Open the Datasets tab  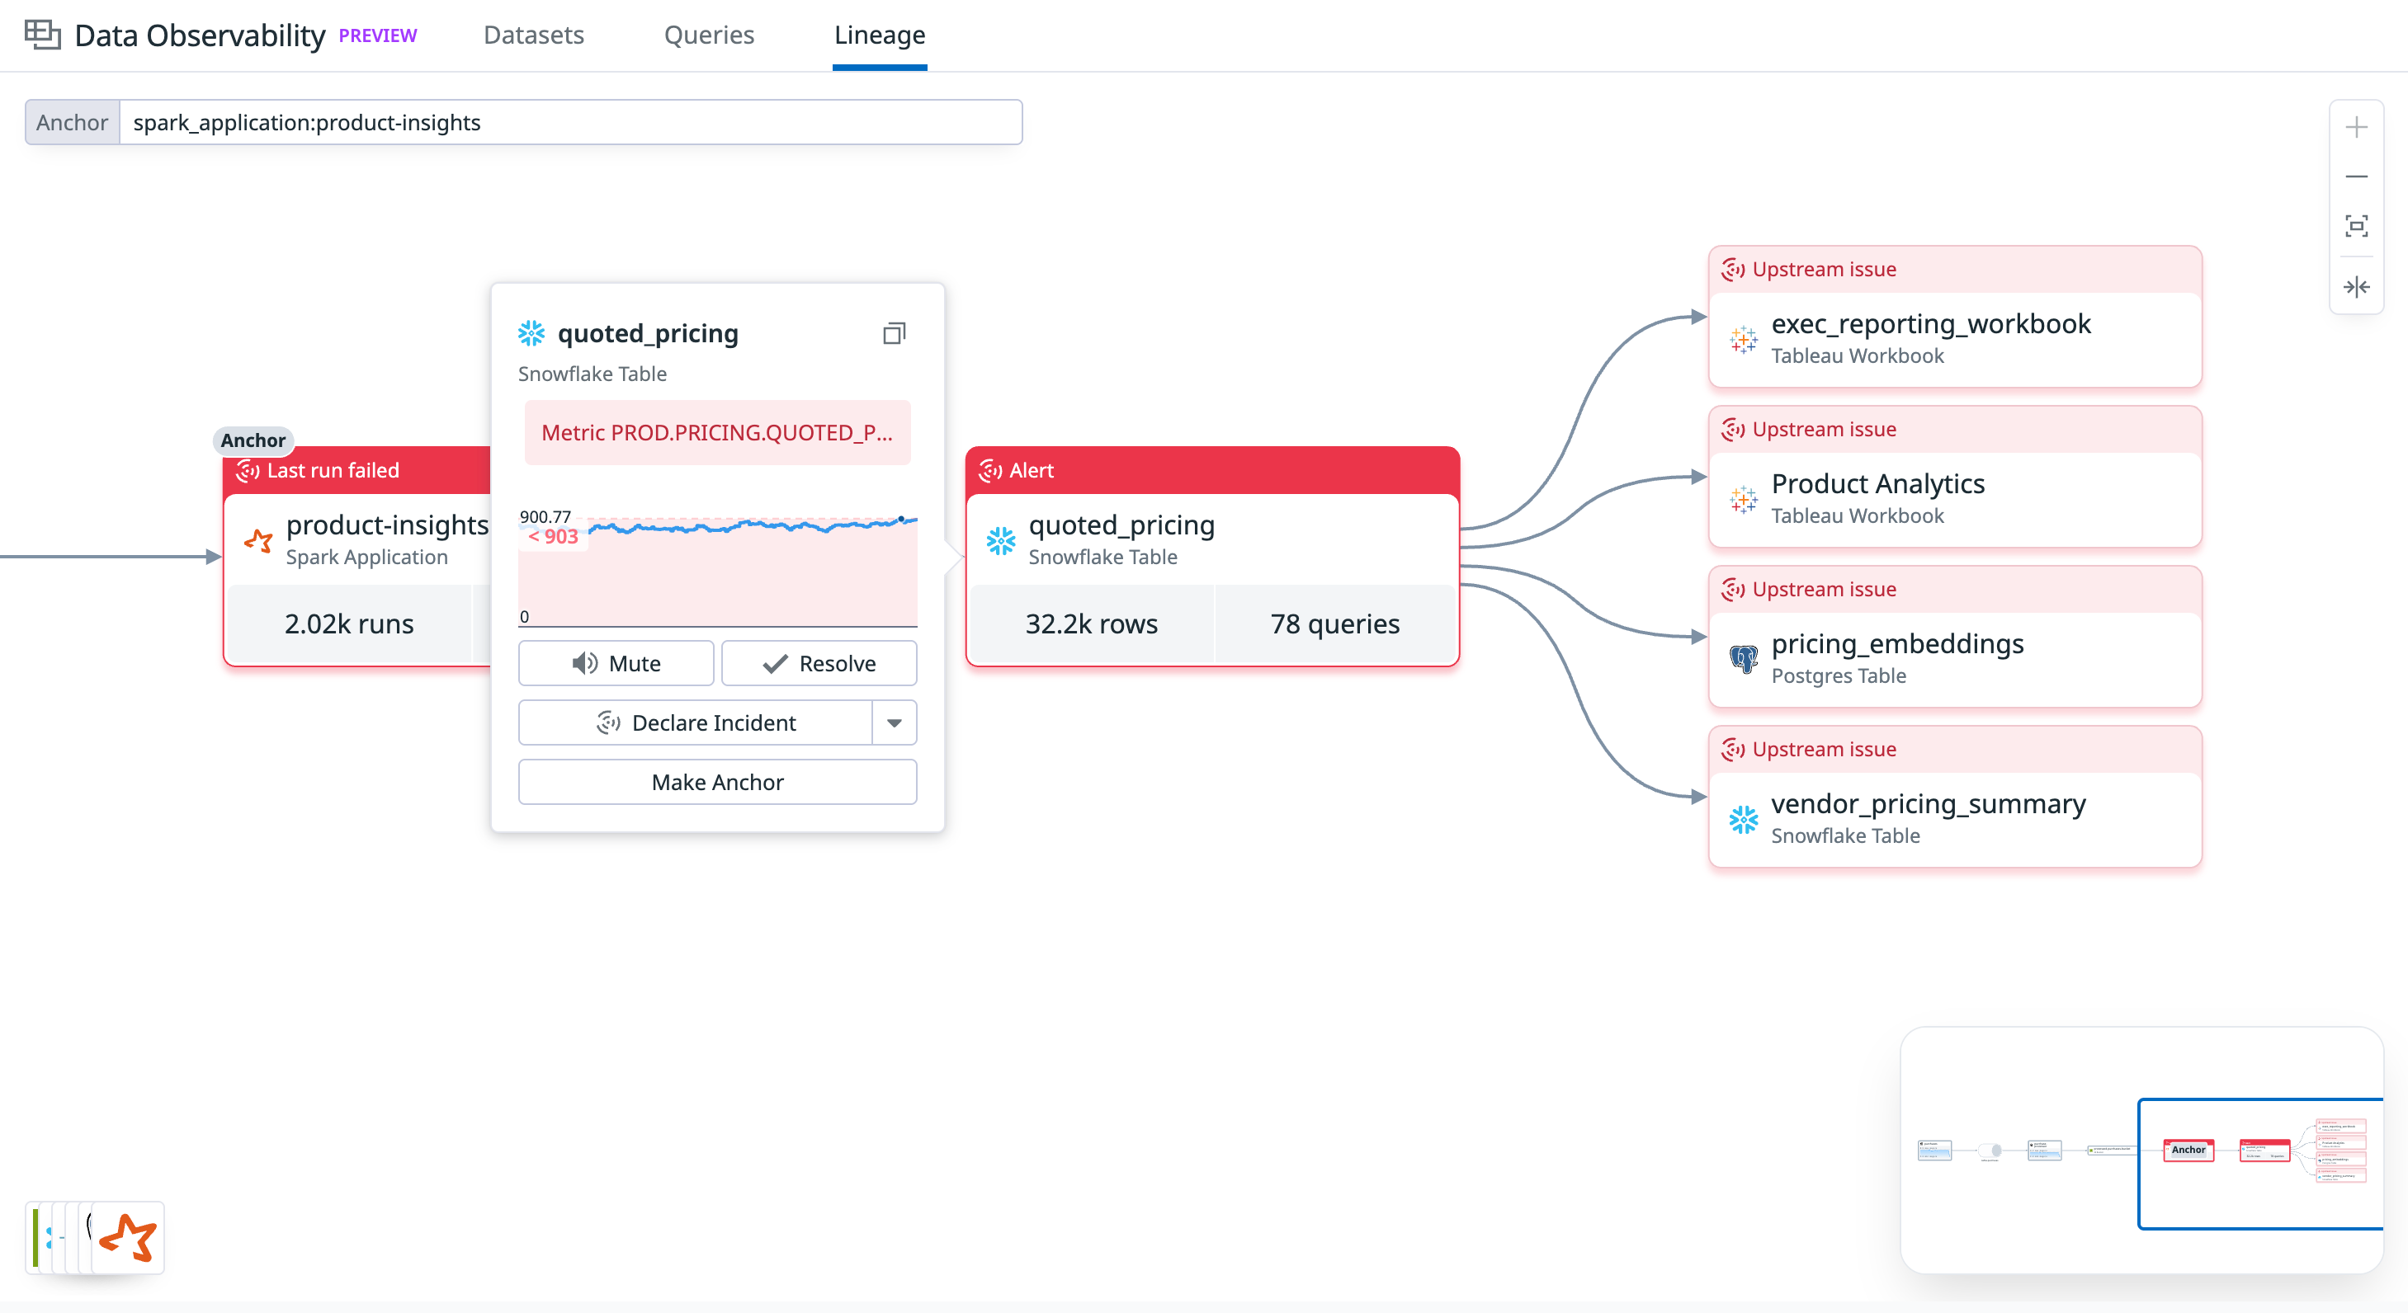click(x=533, y=35)
